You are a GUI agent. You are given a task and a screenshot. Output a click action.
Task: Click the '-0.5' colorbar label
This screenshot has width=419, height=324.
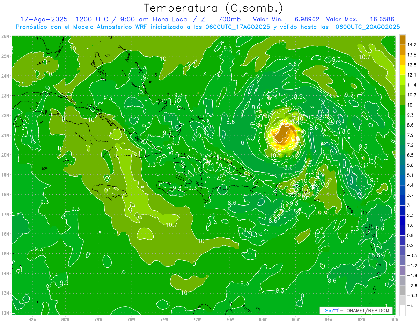[412, 255]
